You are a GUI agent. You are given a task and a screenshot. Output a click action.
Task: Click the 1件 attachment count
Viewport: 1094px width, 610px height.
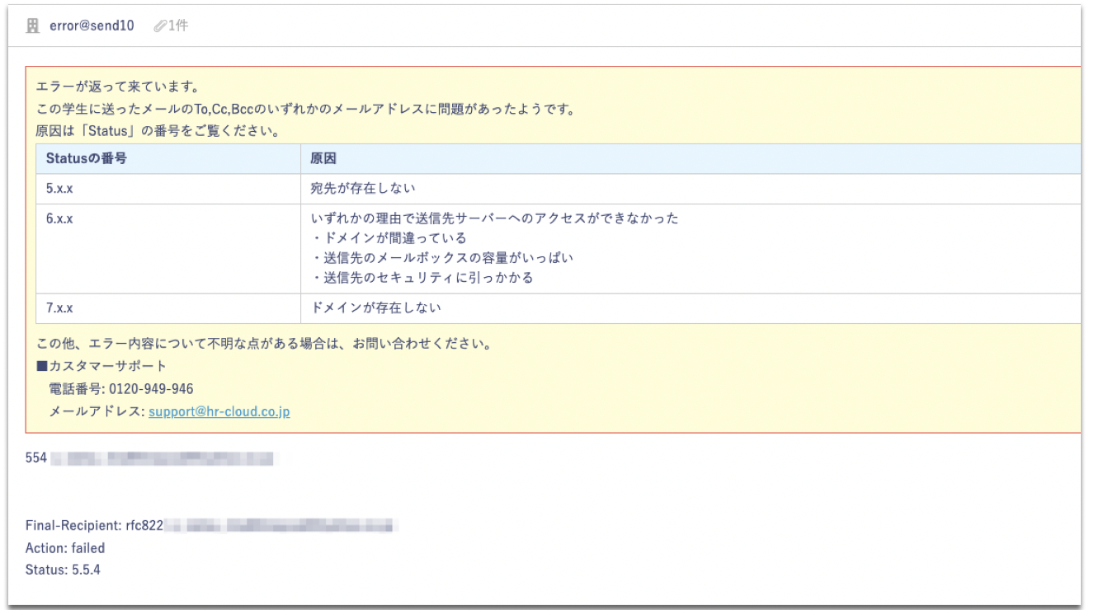178,26
